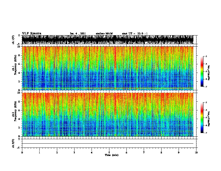This screenshot has width=221, height=171.
Task: Click the "1" minute tick label
Action: 39,153
